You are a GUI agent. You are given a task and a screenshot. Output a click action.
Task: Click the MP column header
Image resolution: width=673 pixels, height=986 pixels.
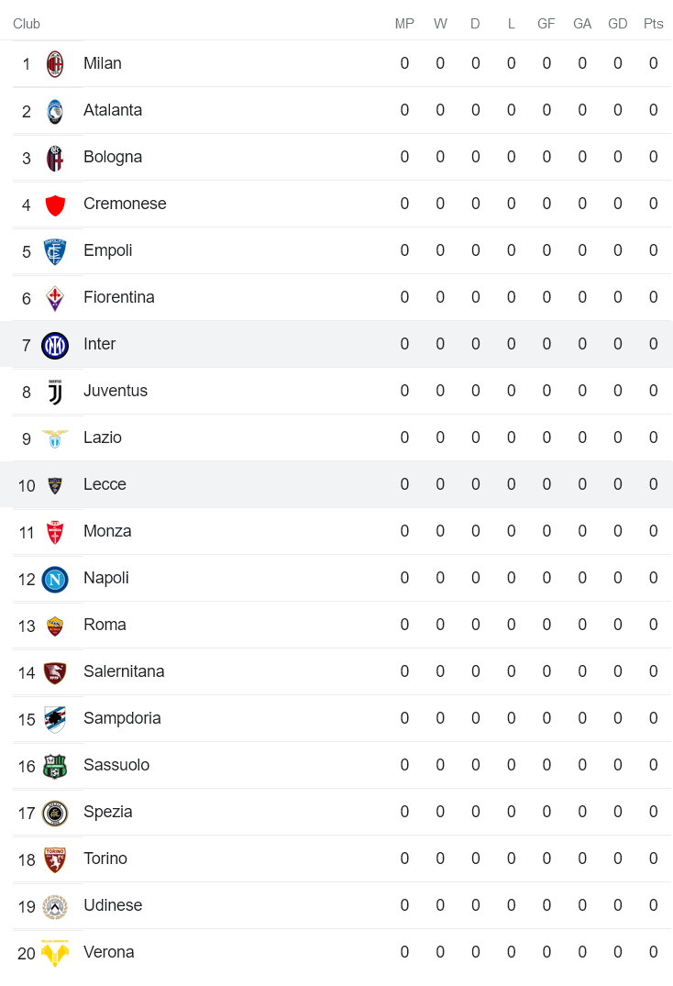click(x=404, y=24)
